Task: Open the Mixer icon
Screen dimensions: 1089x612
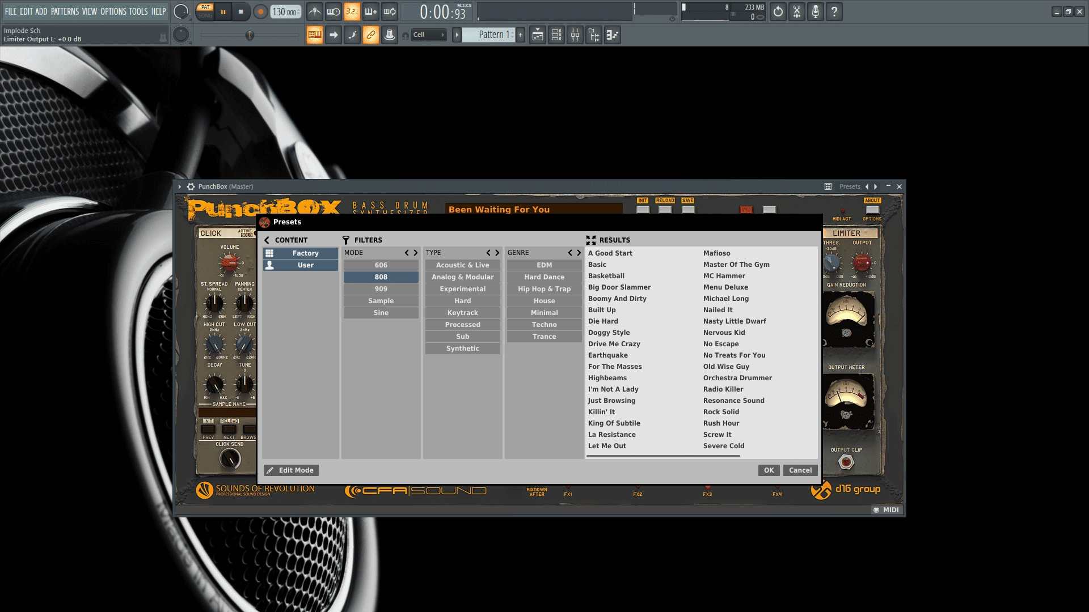Action: tap(575, 35)
